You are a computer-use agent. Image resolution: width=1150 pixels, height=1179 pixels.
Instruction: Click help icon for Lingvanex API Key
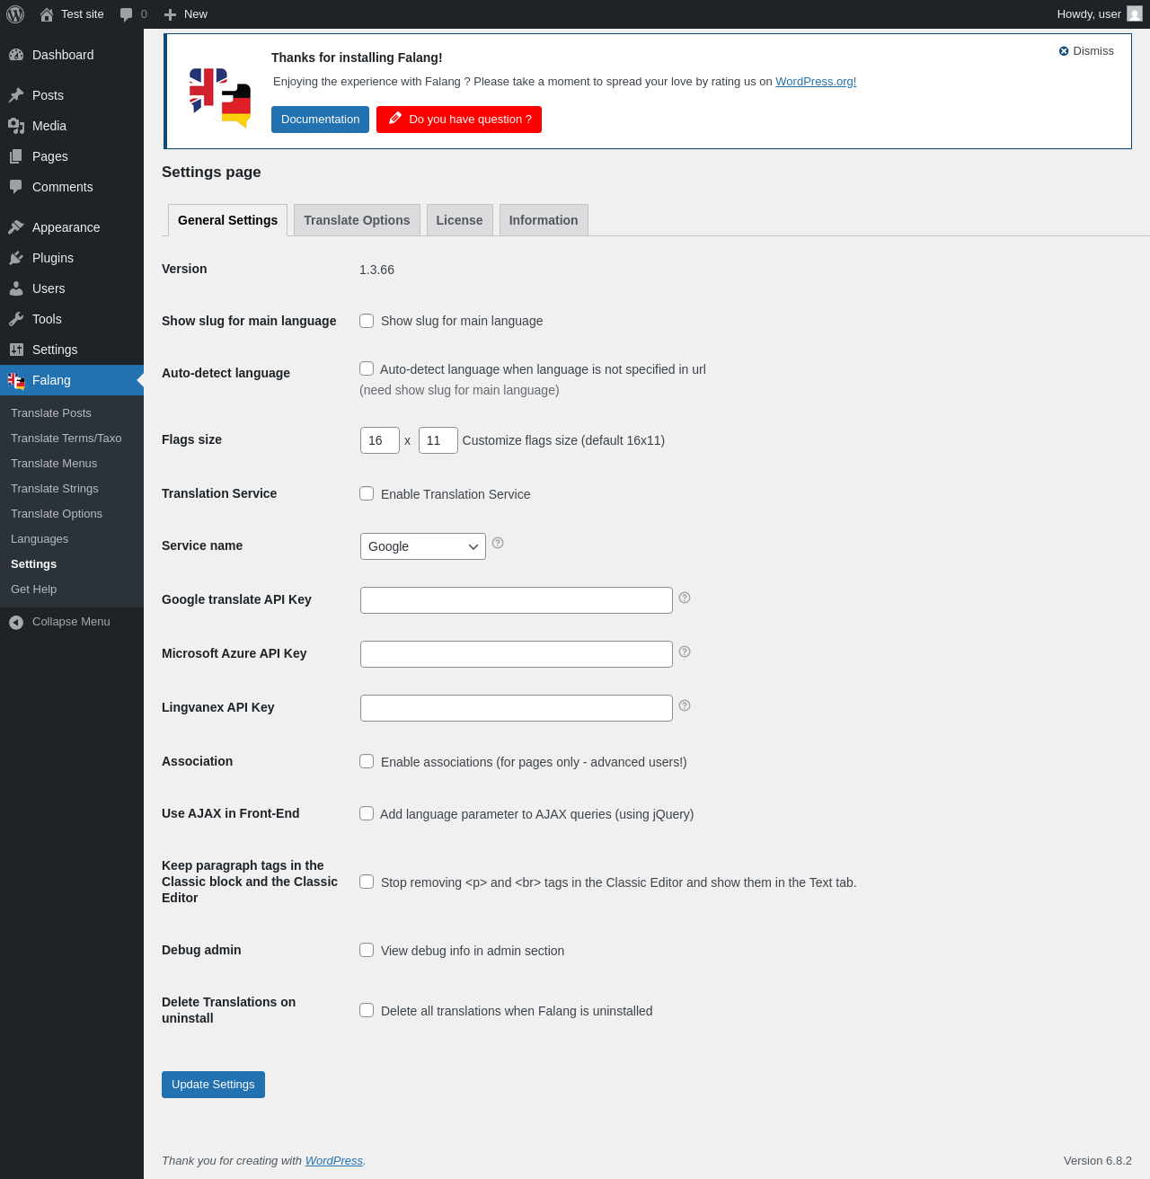click(x=685, y=705)
